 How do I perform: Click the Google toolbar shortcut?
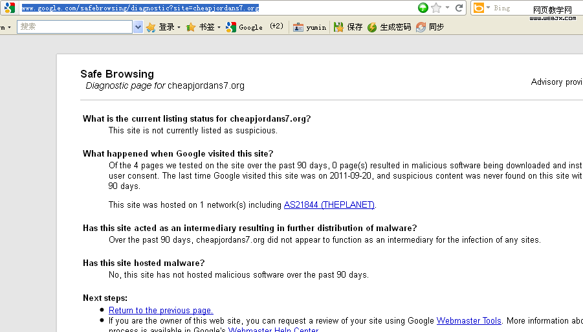245,27
